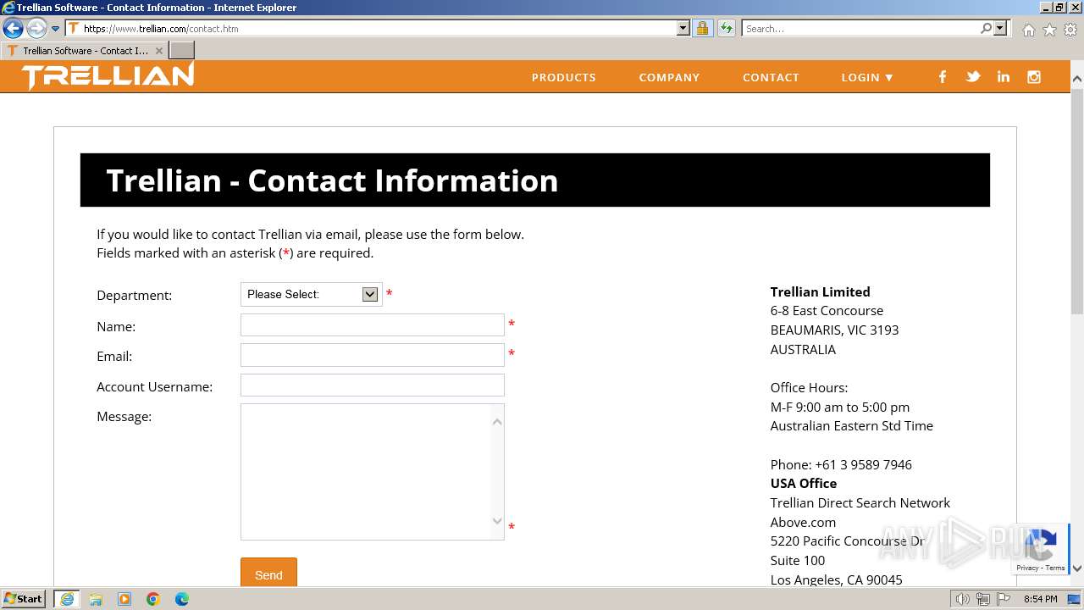1084x610 pixels.
Task: Click the Message box scroll up arrow
Action: [497, 421]
